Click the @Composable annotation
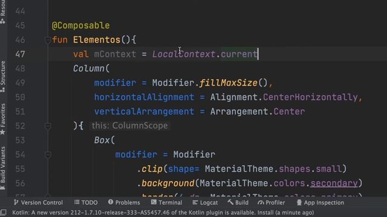The width and height of the screenshot is (387, 217). click(x=80, y=25)
